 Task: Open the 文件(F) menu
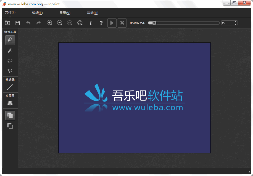tap(10, 13)
